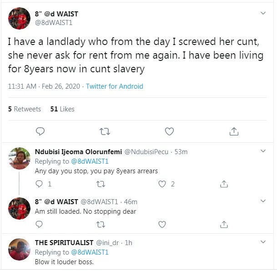Image resolution: width=277 pixels, height=271 pixels.
Task: Like Ndubisi Ijeoma Olorunfemi's reply
Action: 161,184
